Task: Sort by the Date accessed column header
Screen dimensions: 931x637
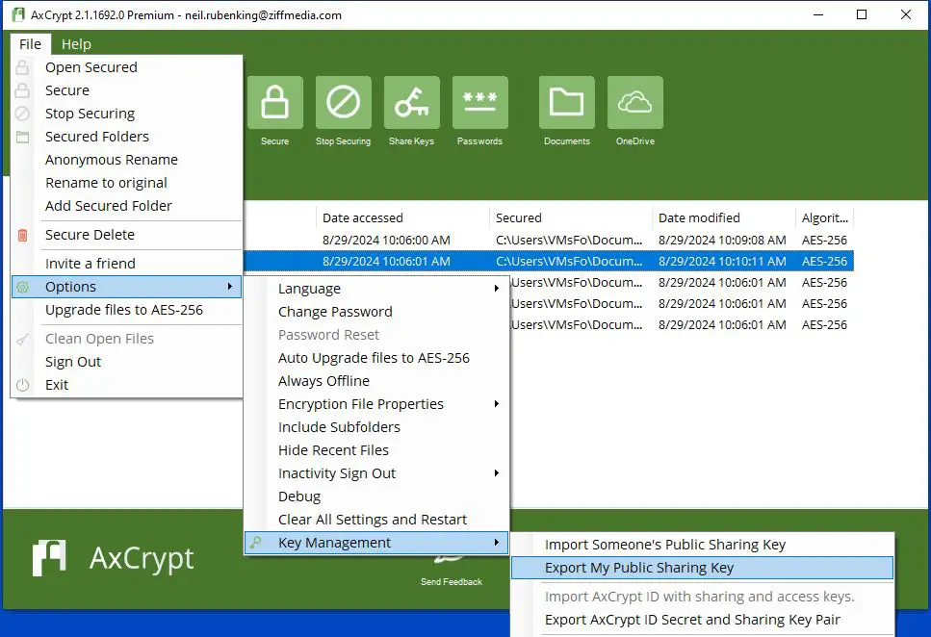Action: coord(402,217)
